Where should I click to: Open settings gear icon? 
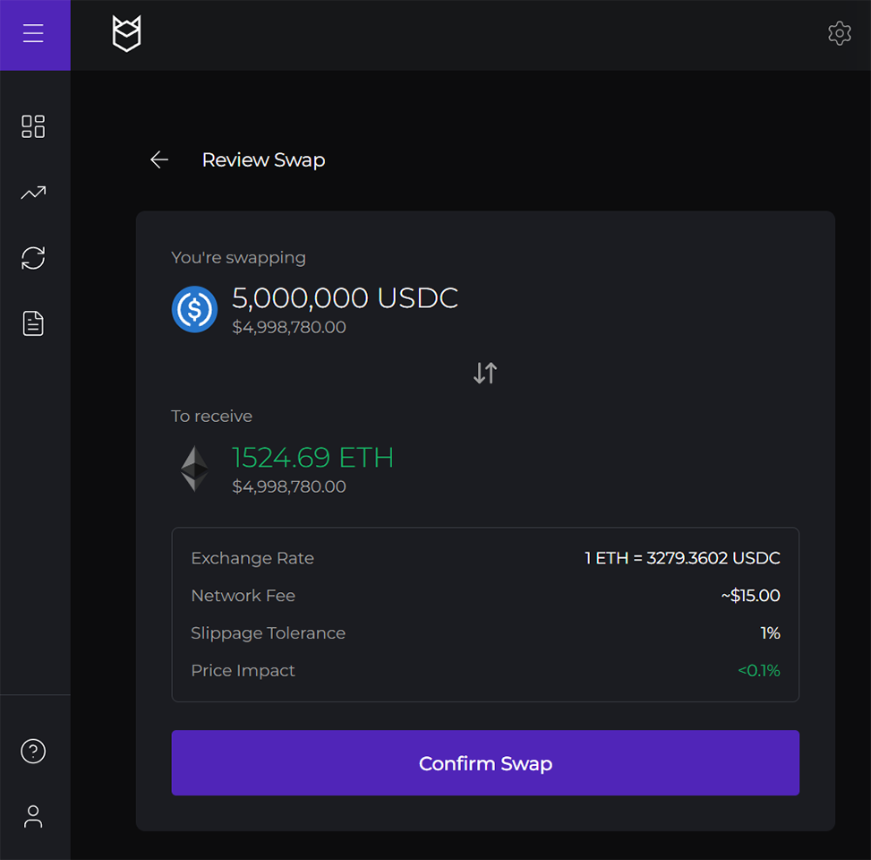coord(839,34)
